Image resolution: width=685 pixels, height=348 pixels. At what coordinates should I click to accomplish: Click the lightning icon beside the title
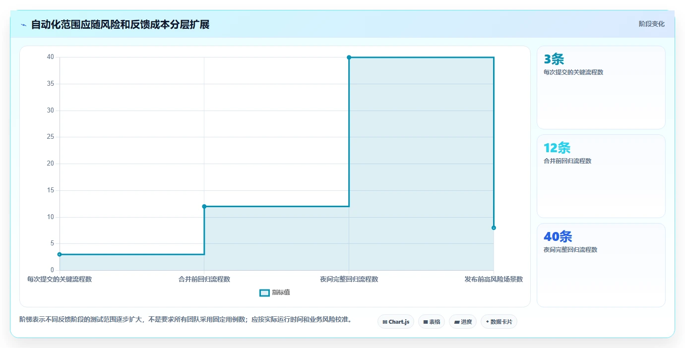(x=23, y=25)
